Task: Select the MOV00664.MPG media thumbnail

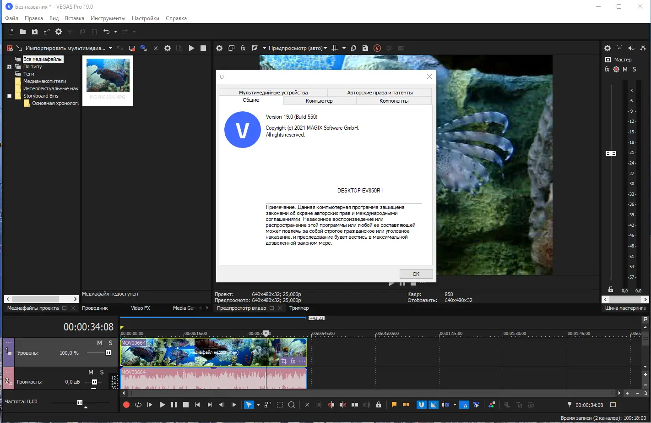Action: point(108,76)
